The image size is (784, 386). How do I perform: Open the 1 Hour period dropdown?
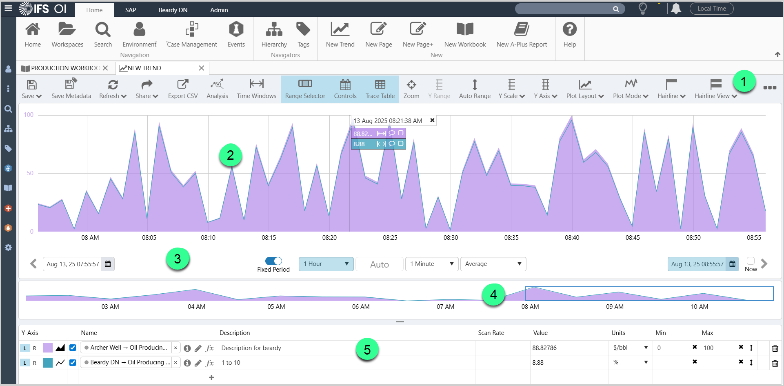coord(326,264)
